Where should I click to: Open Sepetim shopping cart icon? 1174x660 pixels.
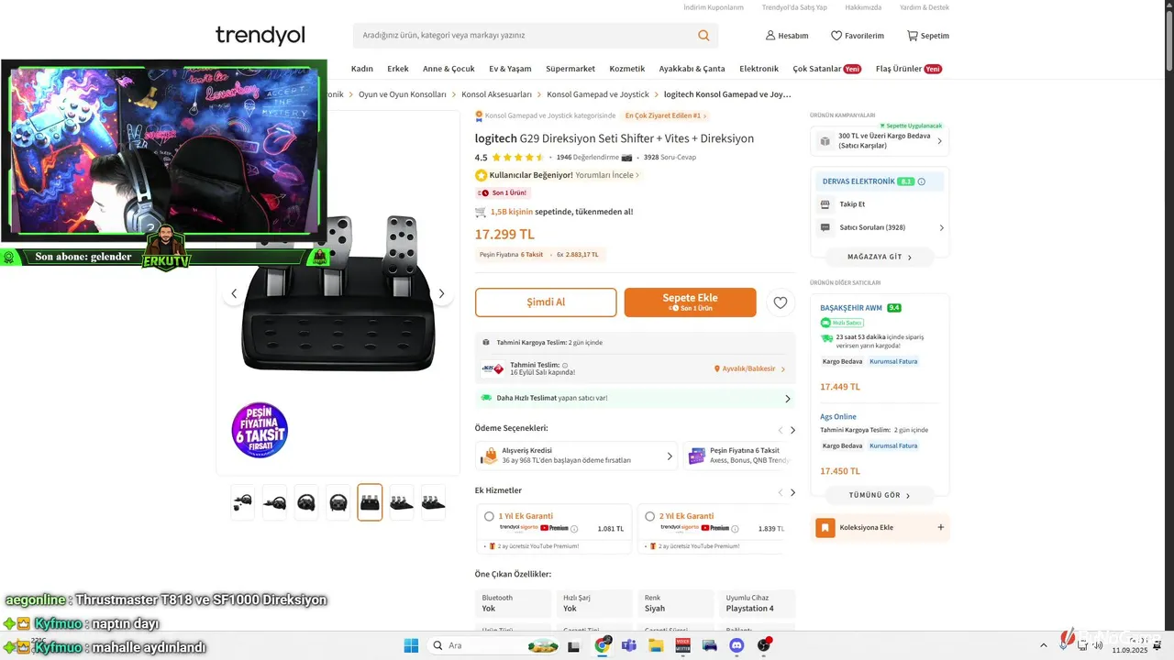912,36
